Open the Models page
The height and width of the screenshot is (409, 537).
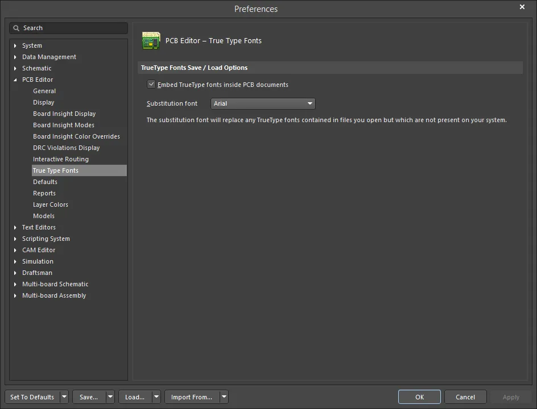[44, 216]
